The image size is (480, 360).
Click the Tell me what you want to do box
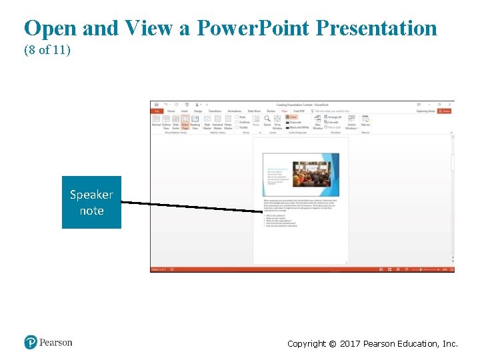pyautogui.click(x=331, y=111)
